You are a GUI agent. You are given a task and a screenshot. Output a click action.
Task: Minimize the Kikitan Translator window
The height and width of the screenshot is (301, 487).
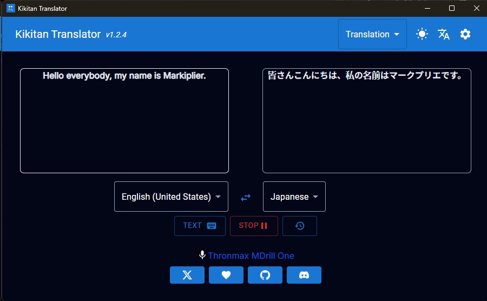pos(427,8)
